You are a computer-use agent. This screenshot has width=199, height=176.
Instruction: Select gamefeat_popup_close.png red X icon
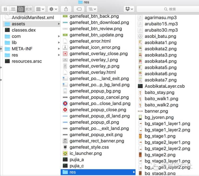coord(65,110)
